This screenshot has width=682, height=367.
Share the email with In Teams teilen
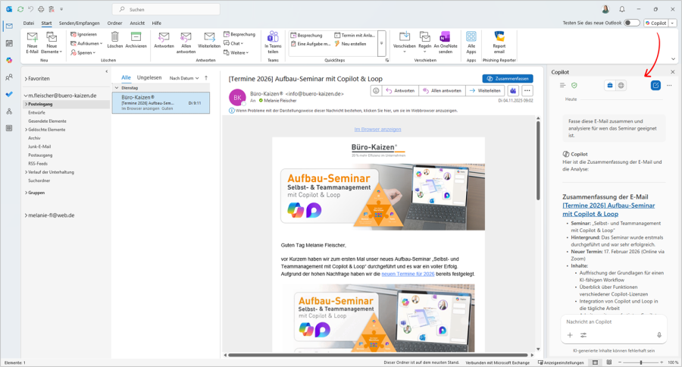click(273, 42)
